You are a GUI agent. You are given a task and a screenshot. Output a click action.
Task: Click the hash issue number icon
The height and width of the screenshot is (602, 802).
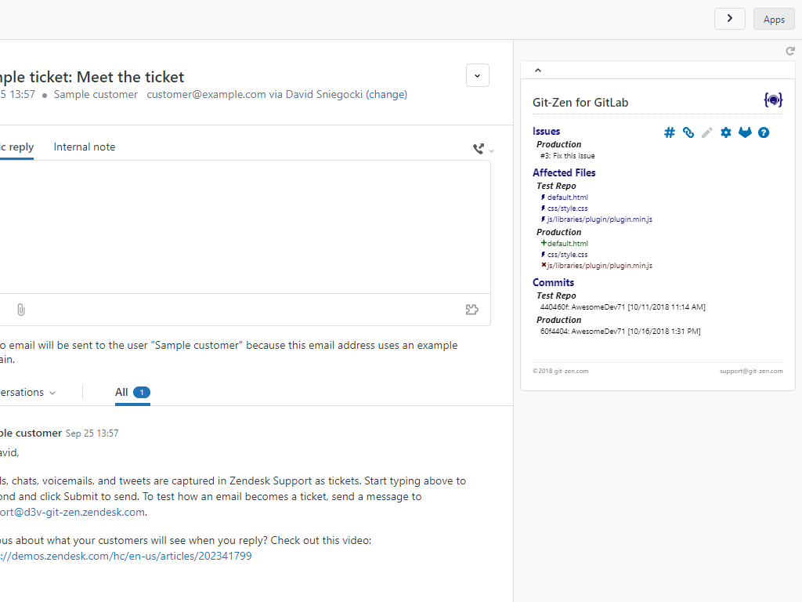670,132
